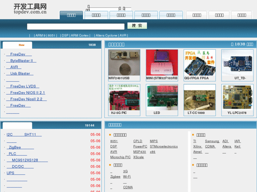Screen dimensions: 257x192
Task: Open the Zigbee wireless category link
Action: click(115, 176)
